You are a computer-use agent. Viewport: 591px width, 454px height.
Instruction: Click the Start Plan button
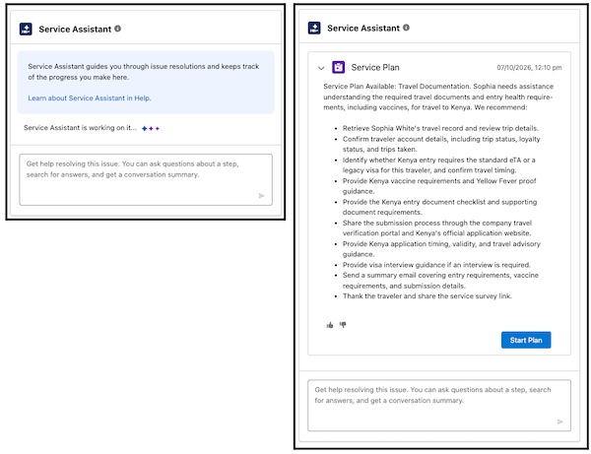(526, 340)
